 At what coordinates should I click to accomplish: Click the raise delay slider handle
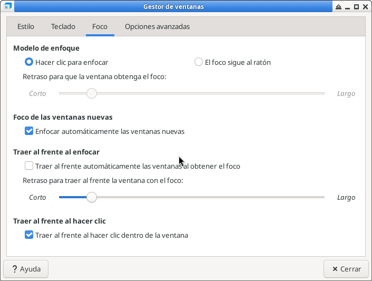click(92, 197)
